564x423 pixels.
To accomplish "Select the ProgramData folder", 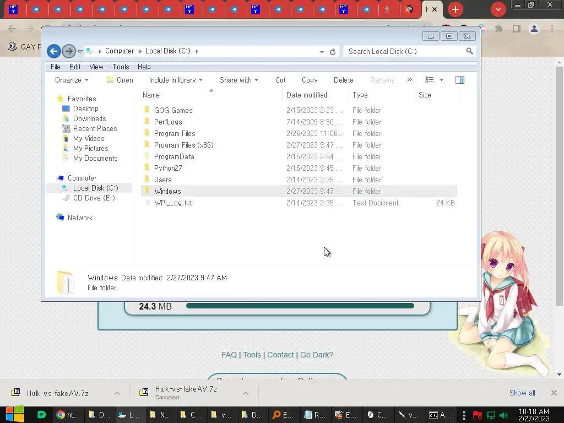I will coord(299,156).
